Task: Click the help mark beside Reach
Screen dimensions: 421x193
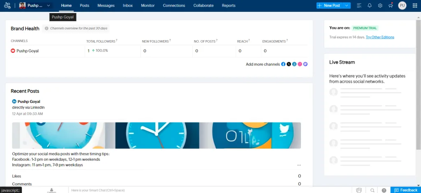Action: tap(249, 41)
